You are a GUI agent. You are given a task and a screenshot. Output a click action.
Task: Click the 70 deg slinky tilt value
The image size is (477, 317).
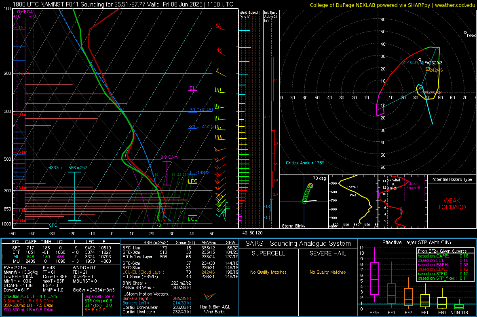pyautogui.click(x=319, y=178)
